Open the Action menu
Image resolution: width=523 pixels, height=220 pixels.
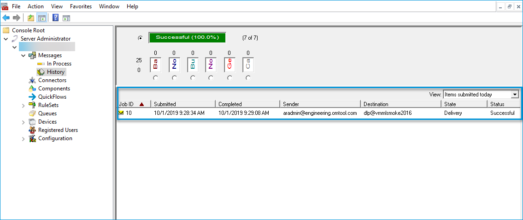coord(35,6)
